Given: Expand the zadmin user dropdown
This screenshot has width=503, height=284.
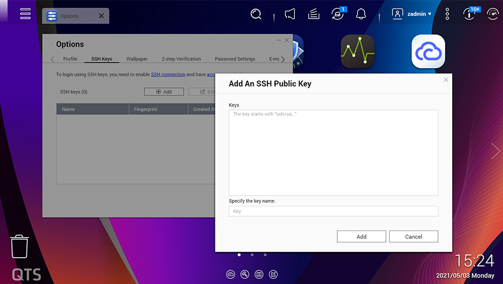Looking at the screenshot, I should pos(413,14).
